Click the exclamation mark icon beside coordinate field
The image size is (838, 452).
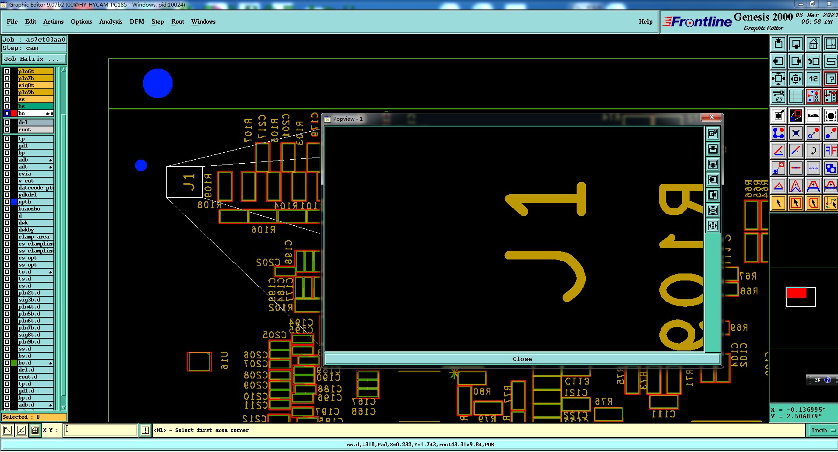(145, 430)
